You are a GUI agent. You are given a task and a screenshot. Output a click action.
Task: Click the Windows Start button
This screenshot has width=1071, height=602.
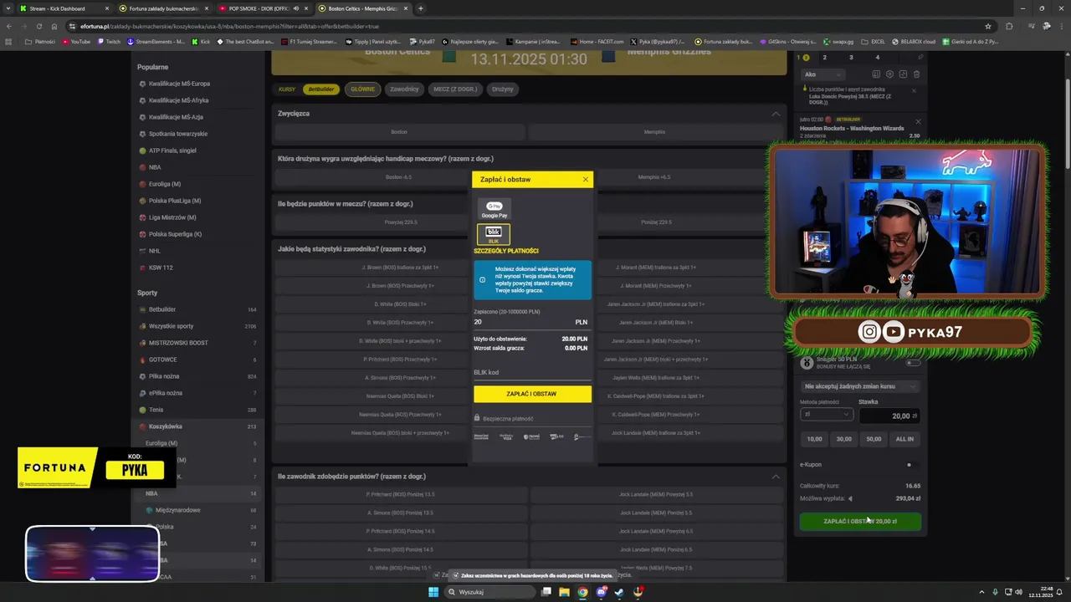(433, 592)
